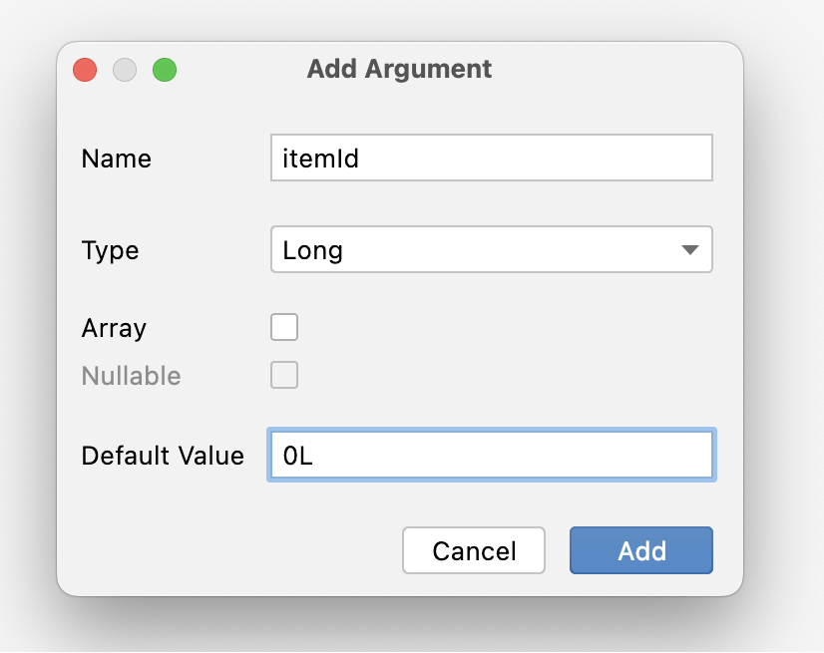Click the Name field label
The width and height of the screenshot is (824, 653).
coord(116,159)
